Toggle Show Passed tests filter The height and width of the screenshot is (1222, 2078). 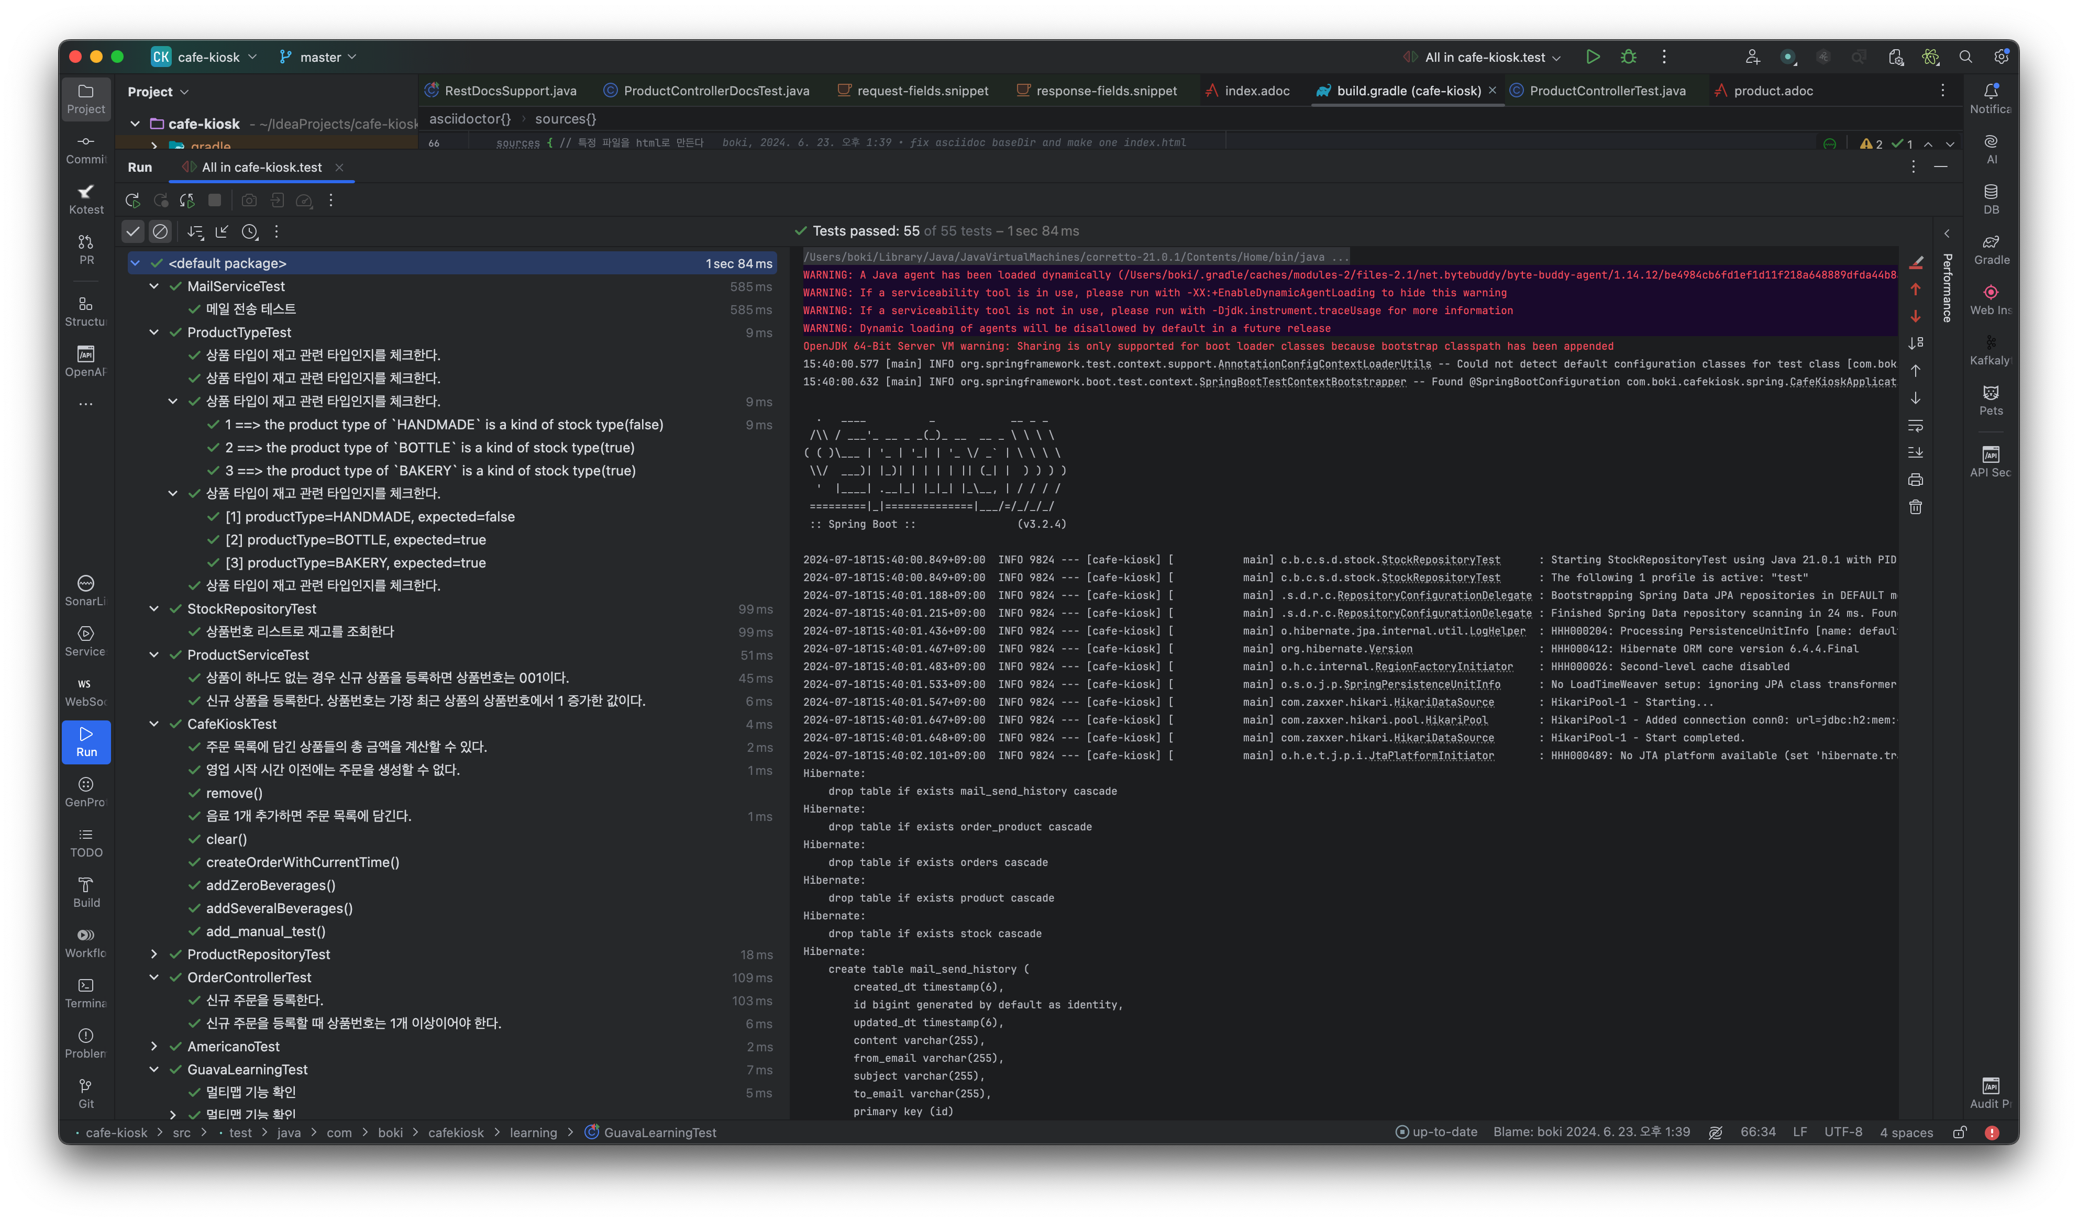pos(133,232)
